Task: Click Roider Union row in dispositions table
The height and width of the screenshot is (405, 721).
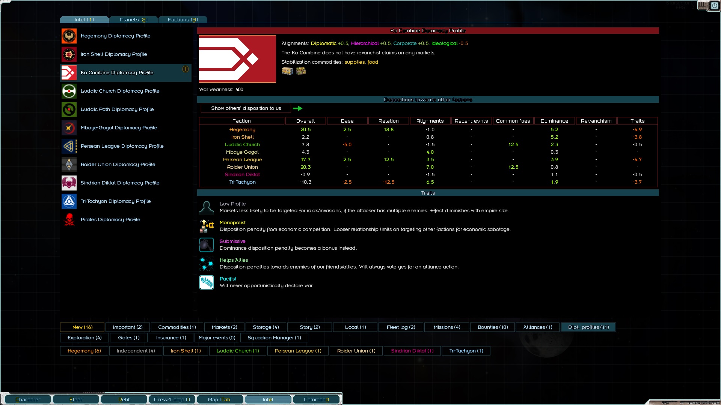Action: coord(428,167)
